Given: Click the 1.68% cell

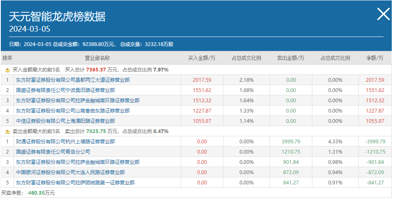Looking at the screenshot, I should [x=246, y=90].
